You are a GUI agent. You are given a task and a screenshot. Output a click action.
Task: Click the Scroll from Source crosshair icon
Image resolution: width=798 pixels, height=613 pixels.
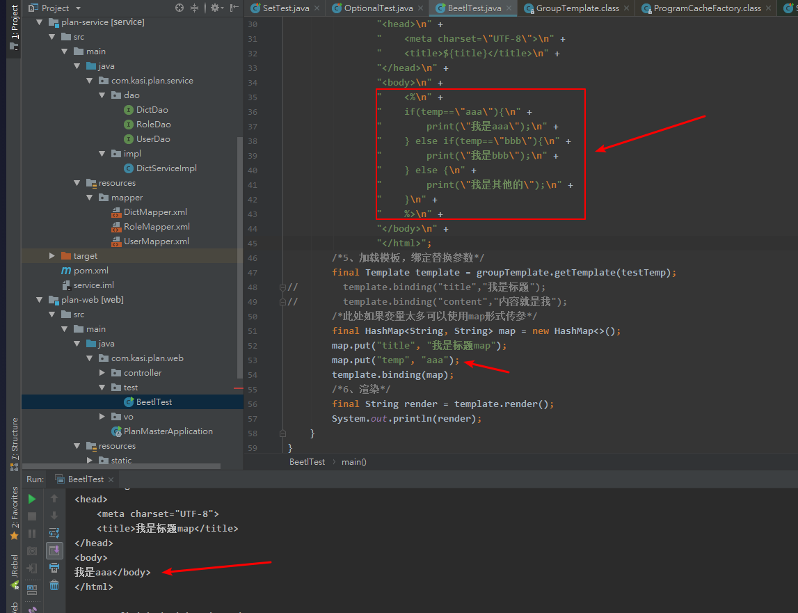point(179,8)
